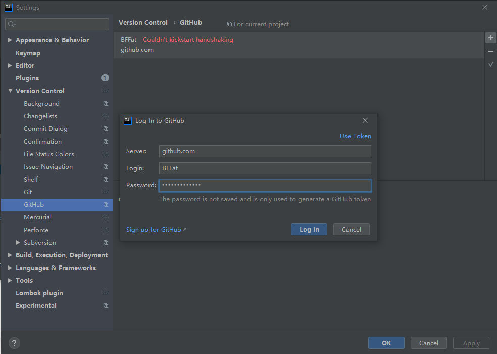Click project-level icon beside the Git item

point(106,192)
